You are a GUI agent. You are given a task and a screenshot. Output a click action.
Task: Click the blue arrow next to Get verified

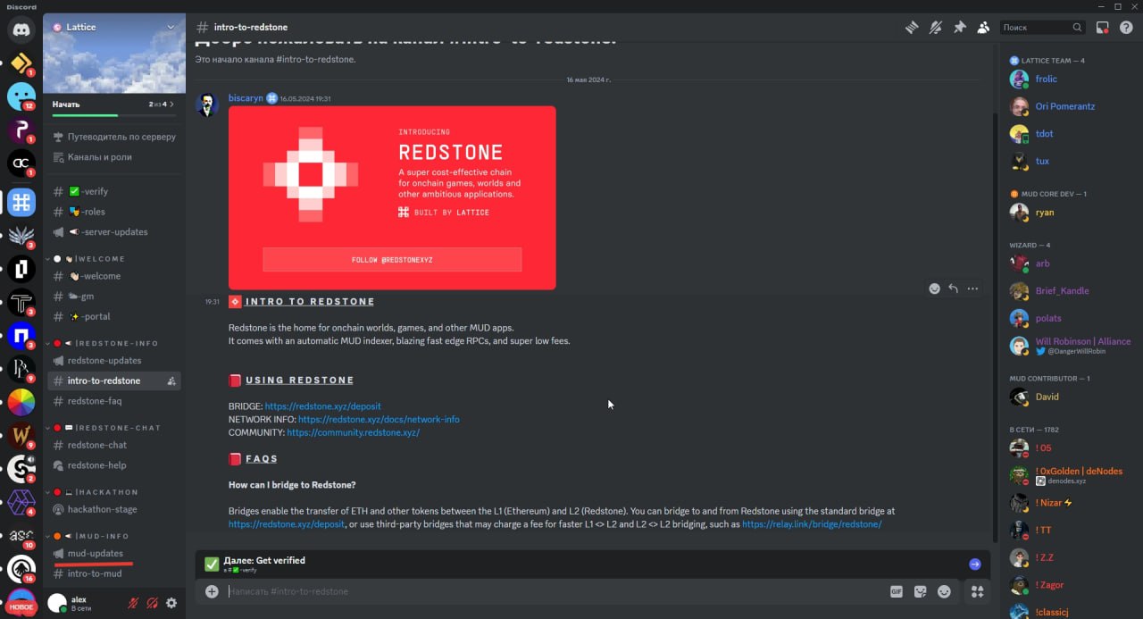[974, 564]
